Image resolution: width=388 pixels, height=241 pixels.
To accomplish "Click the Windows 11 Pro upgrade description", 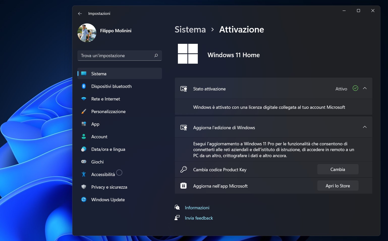I will coord(274,150).
